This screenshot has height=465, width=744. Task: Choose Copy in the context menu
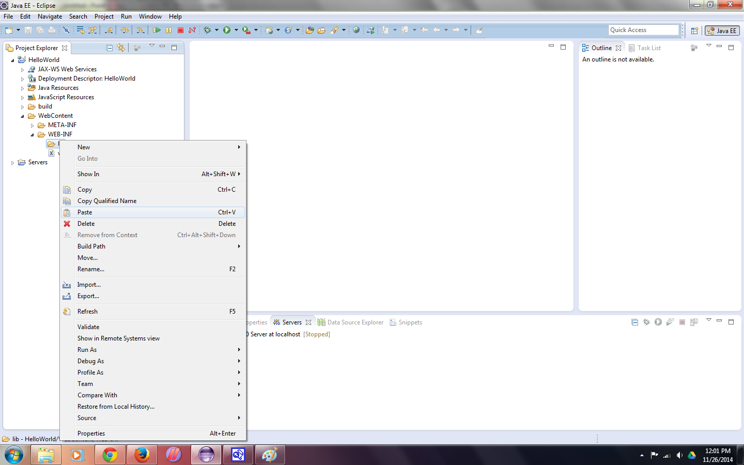click(153, 190)
